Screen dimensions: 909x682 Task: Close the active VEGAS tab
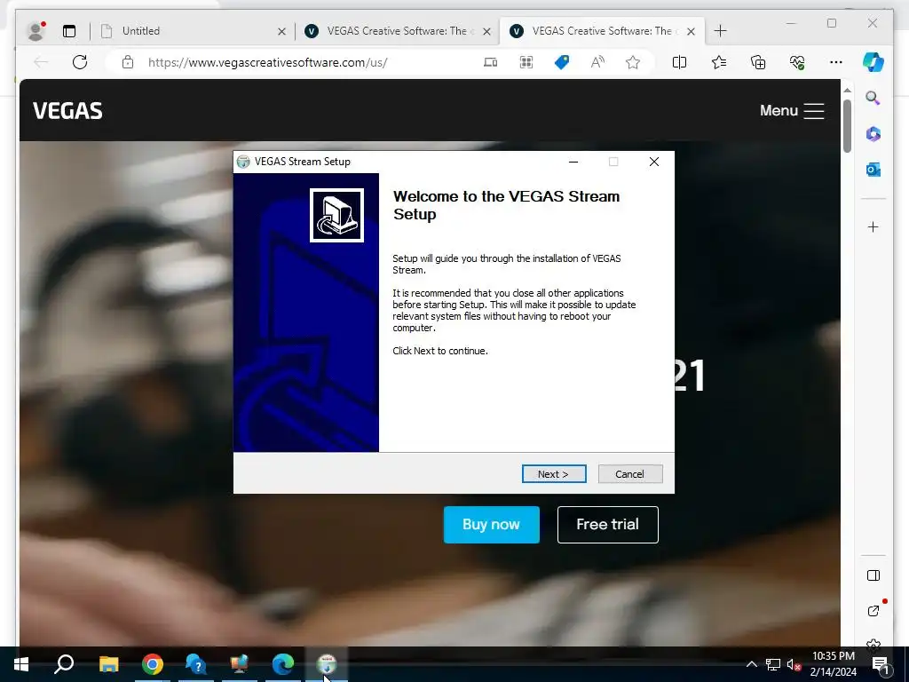pos(691,31)
